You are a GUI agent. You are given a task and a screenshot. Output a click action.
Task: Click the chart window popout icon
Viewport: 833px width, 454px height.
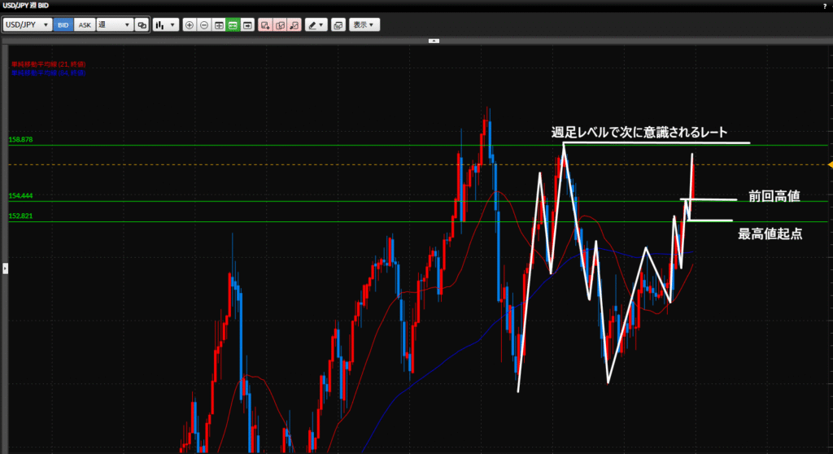point(338,25)
